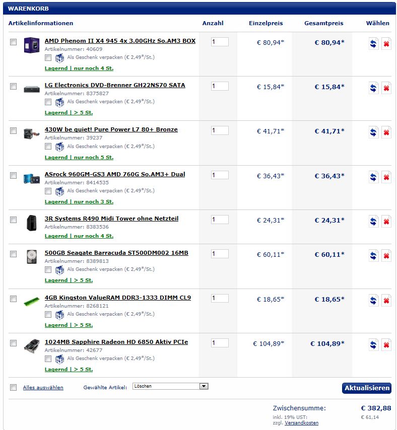Open AMD Phenom II X4 945 product link
Screen dimensions: 397x430
click(120, 41)
